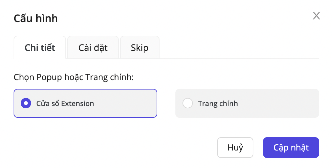Switch to the Chi tiết tab

pyautogui.click(x=40, y=48)
